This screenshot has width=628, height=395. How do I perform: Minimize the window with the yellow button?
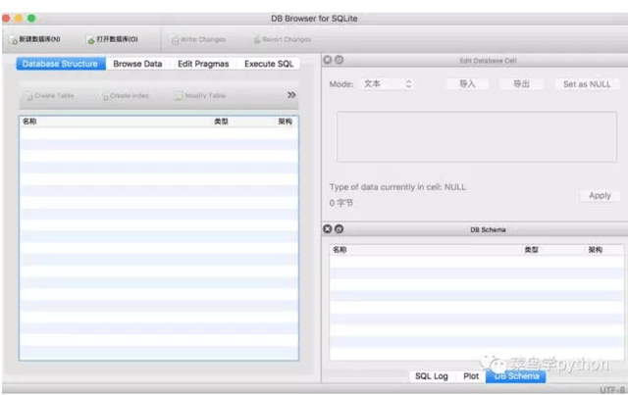point(19,18)
